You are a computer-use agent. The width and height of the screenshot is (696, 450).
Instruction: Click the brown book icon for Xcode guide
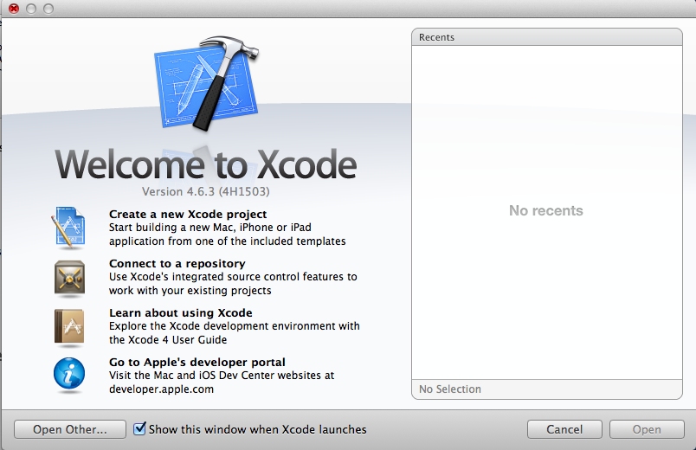tap(69, 326)
